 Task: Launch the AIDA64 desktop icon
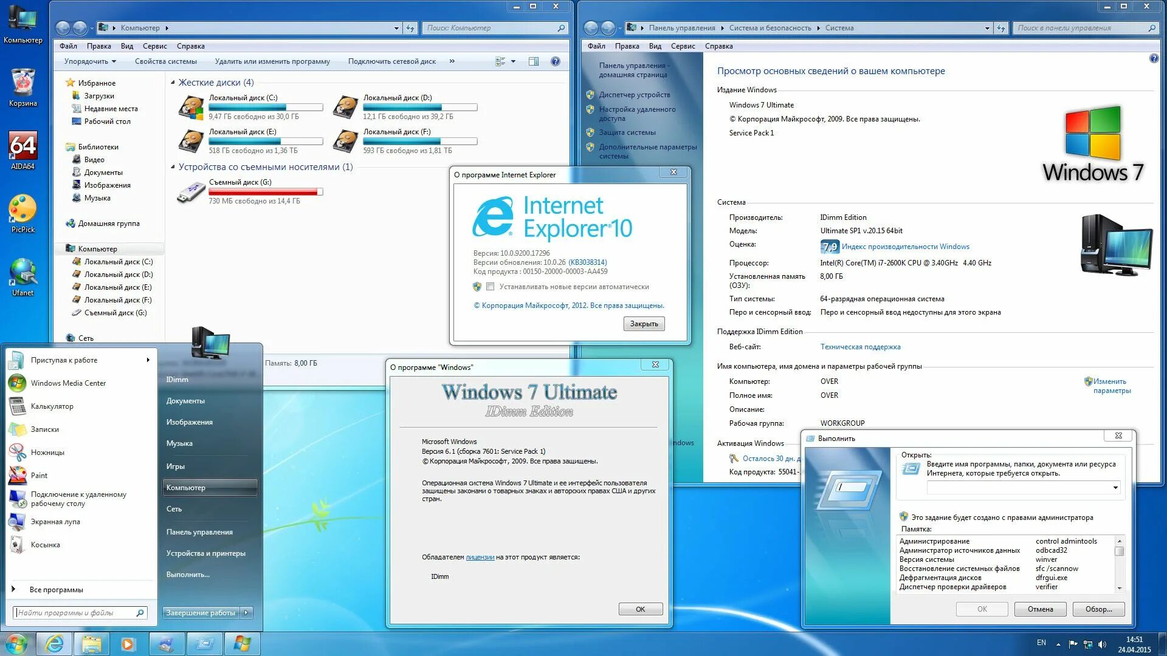pos(23,151)
